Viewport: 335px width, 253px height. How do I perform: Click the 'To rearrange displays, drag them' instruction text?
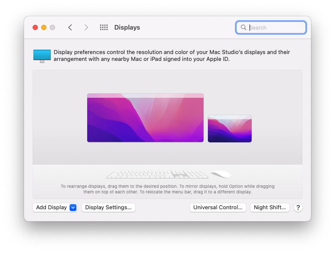[x=167, y=189]
